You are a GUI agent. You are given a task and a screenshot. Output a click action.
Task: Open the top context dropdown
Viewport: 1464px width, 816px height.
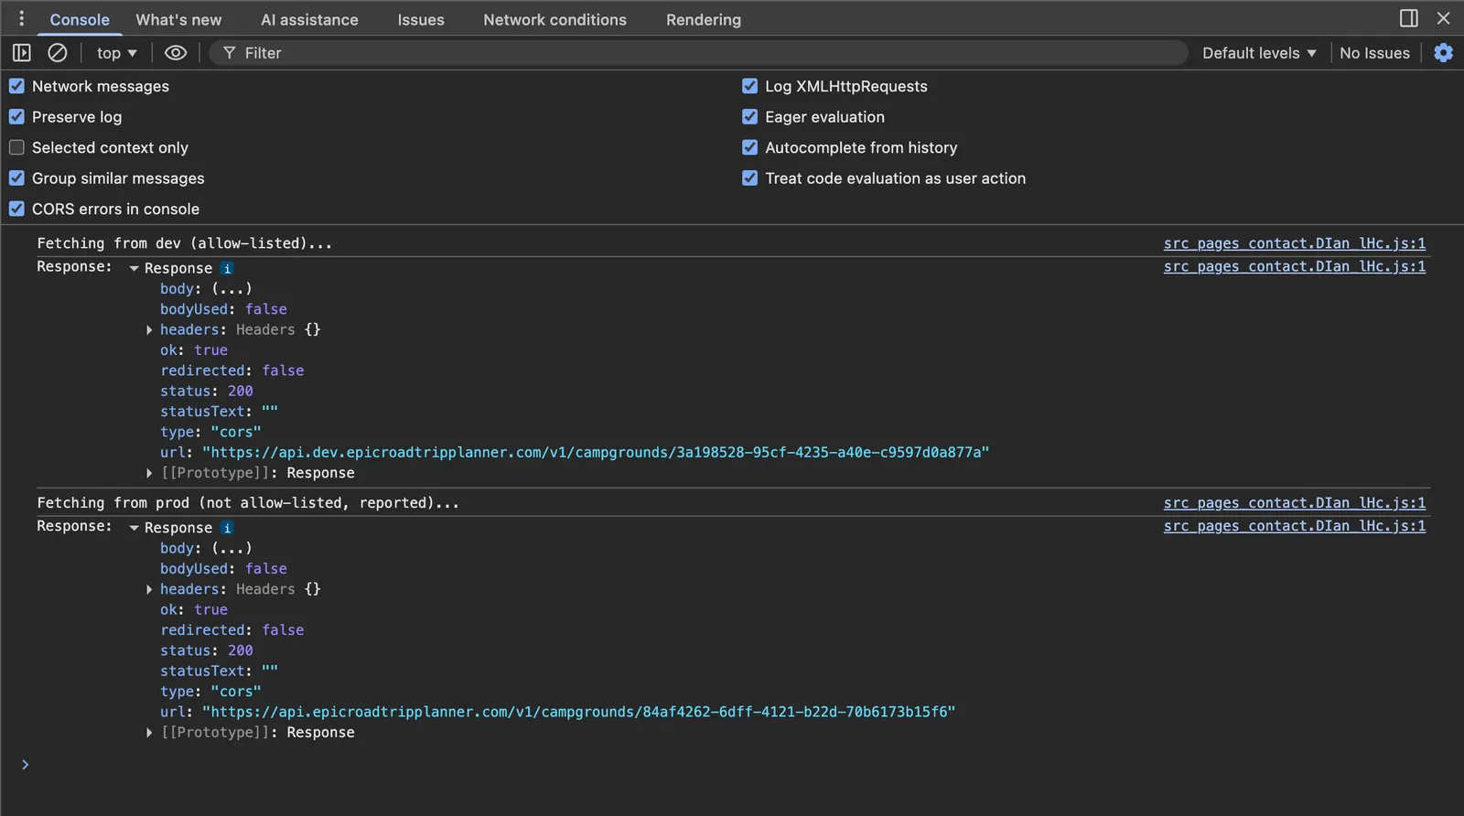[116, 53]
